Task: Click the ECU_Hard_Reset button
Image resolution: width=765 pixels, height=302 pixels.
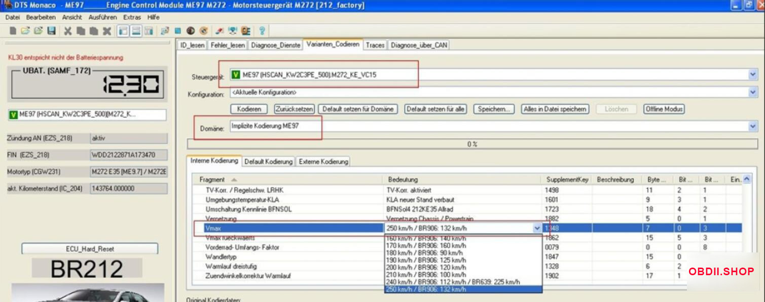Action: 90,249
